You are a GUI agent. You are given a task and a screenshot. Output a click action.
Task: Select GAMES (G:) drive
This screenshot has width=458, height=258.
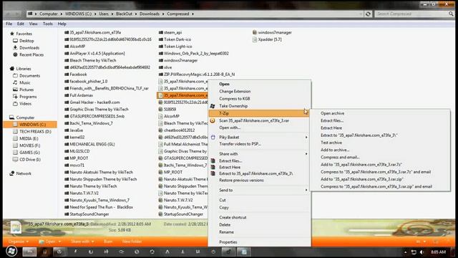29,153
